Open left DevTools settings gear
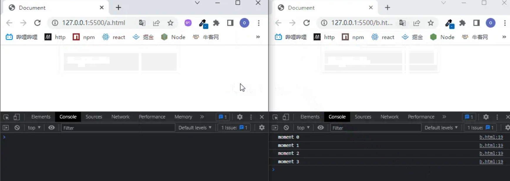The width and height of the screenshot is (510, 181). tap(240, 117)
